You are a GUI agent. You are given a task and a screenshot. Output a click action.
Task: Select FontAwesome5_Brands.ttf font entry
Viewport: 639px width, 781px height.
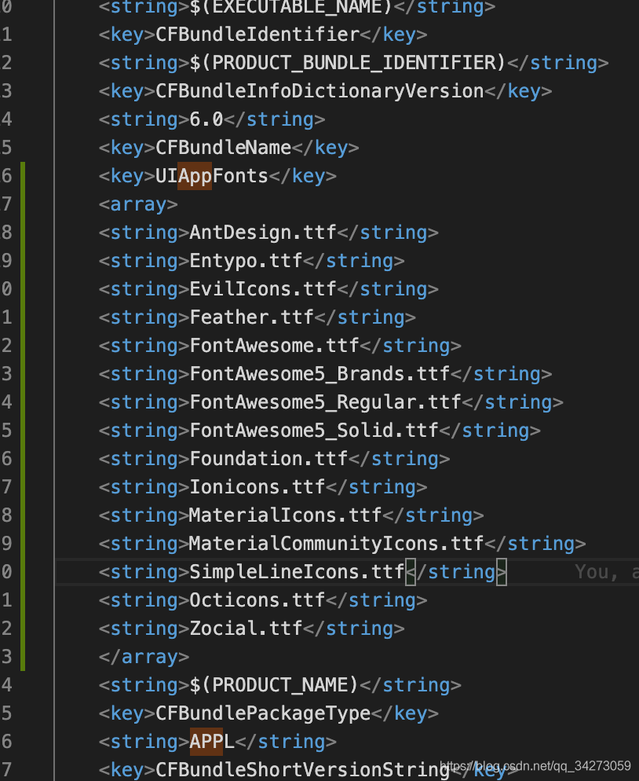coord(319,374)
